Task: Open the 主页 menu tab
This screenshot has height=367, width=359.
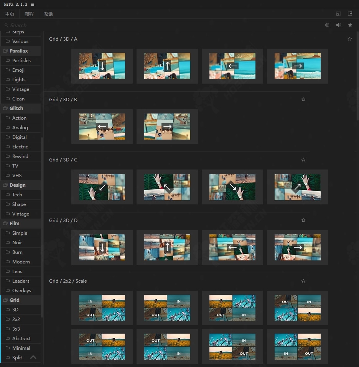Action: point(10,14)
